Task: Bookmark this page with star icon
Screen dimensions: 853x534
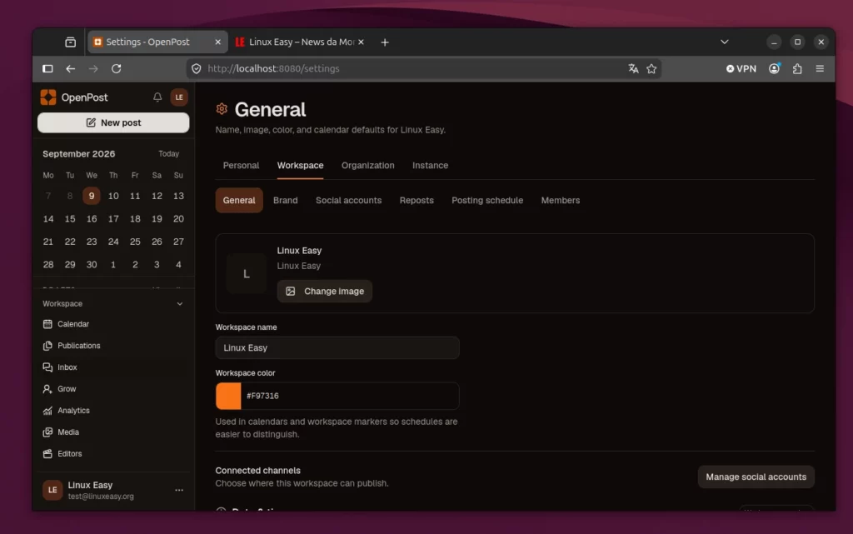Action: tap(651, 68)
